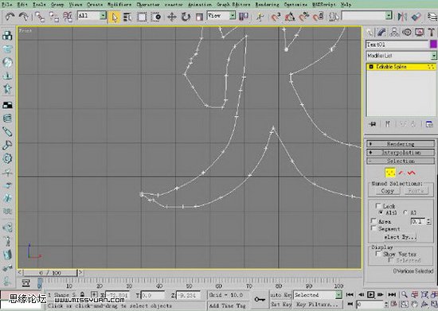Click the Pin Stack icon
Screen dimensions: 438x311
click(372, 124)
